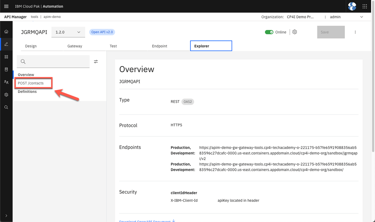The height and width of the screenshot is (222, 375).
Task: Switch to the Gateway tab
Action: tap(75, 46)
